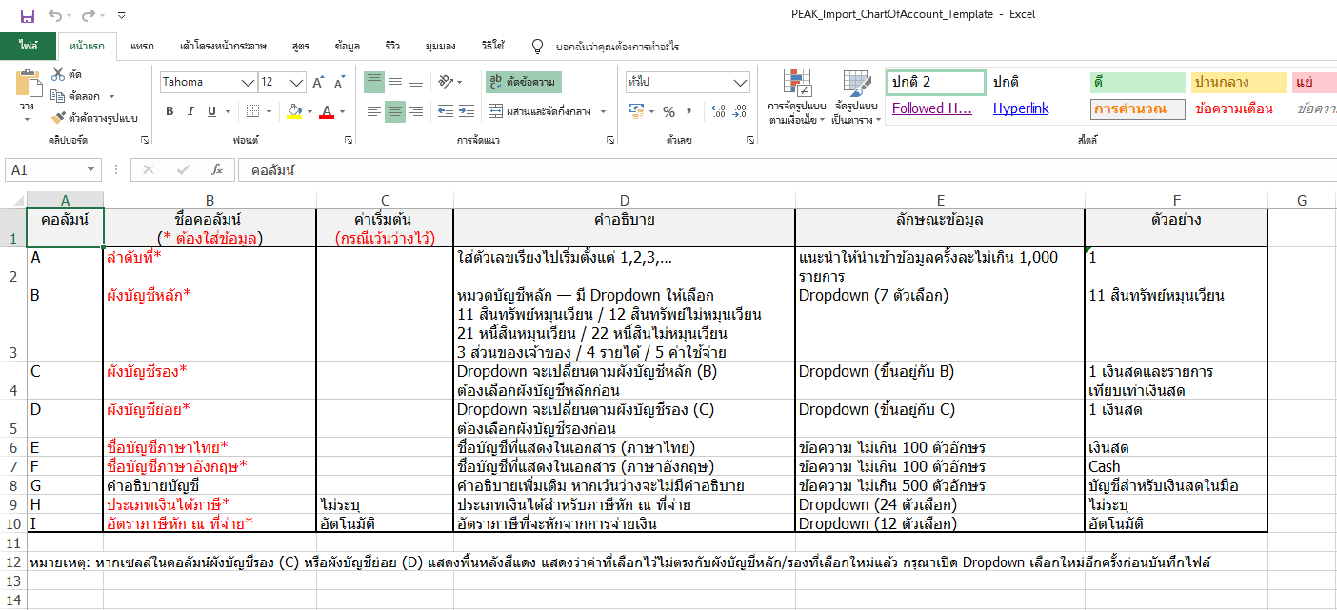Decrease indent in the cell
1337x610 pixels.
tap(444, 111)
